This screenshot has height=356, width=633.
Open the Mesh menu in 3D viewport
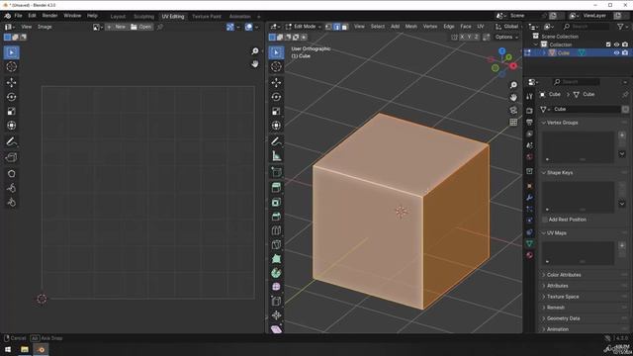point(411,27)
